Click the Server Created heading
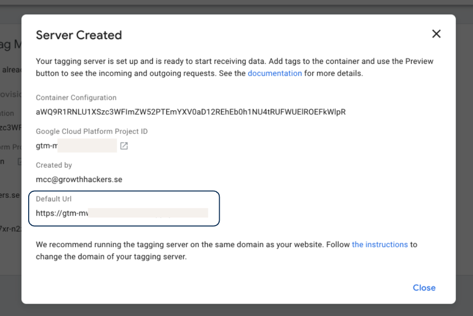Screen dimensions: 473x316 click(x=79, y=35)
